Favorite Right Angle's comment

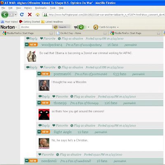pyautogui.click(x=46, y=155)
